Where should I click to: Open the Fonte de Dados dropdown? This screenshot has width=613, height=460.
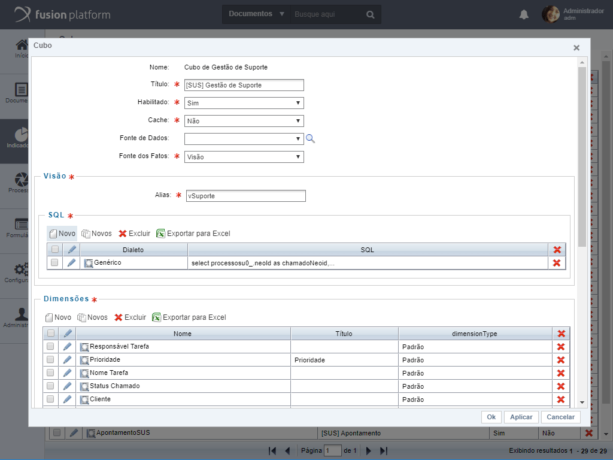pos(244,139)
